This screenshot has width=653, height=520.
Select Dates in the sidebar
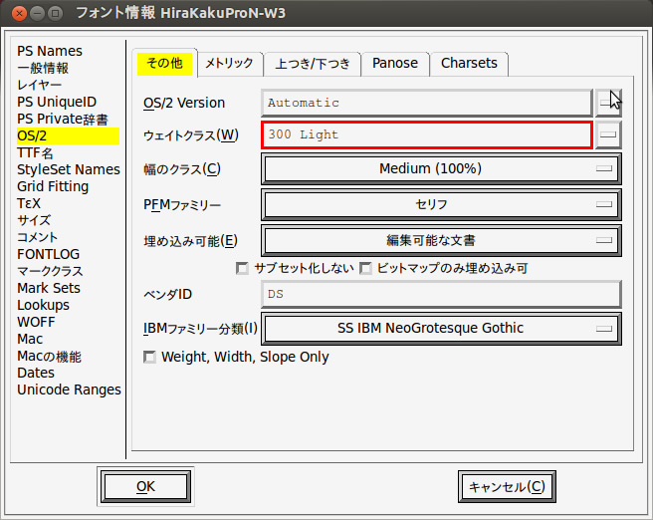coord(36,373)
